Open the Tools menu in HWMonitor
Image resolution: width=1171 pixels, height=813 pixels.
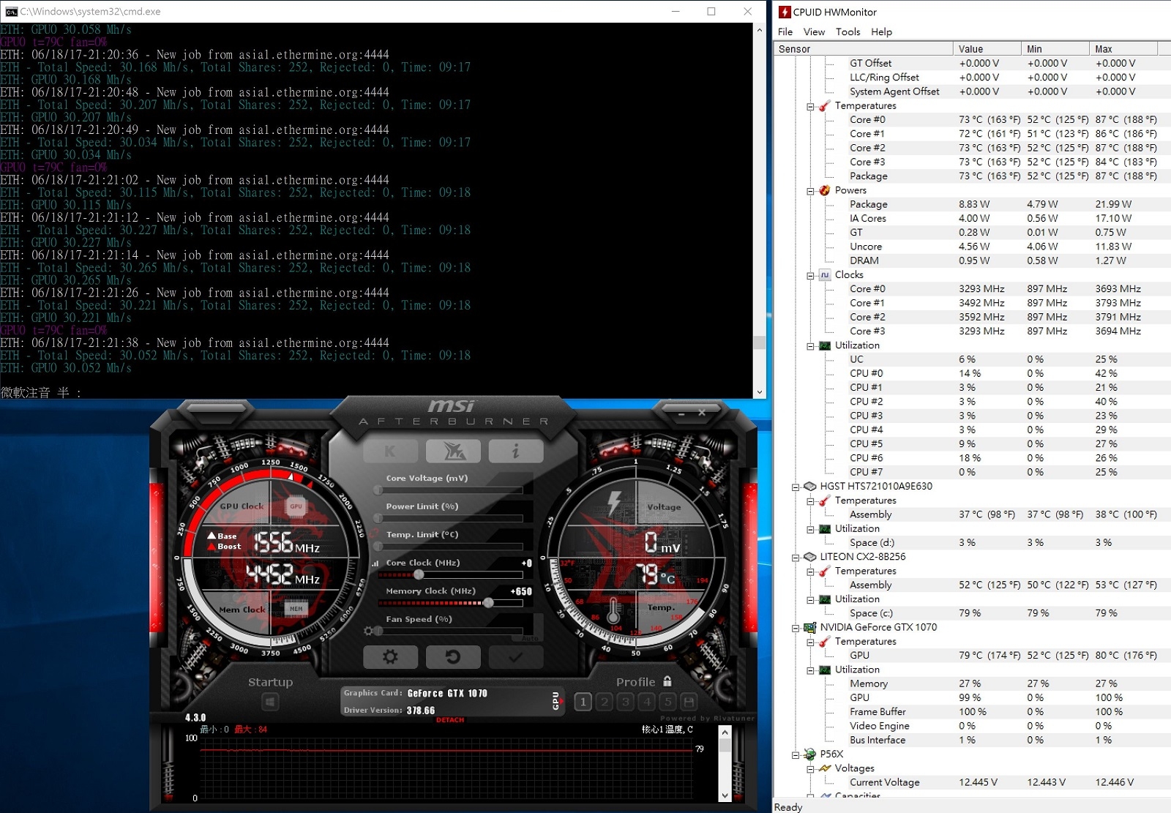point(848,31)
